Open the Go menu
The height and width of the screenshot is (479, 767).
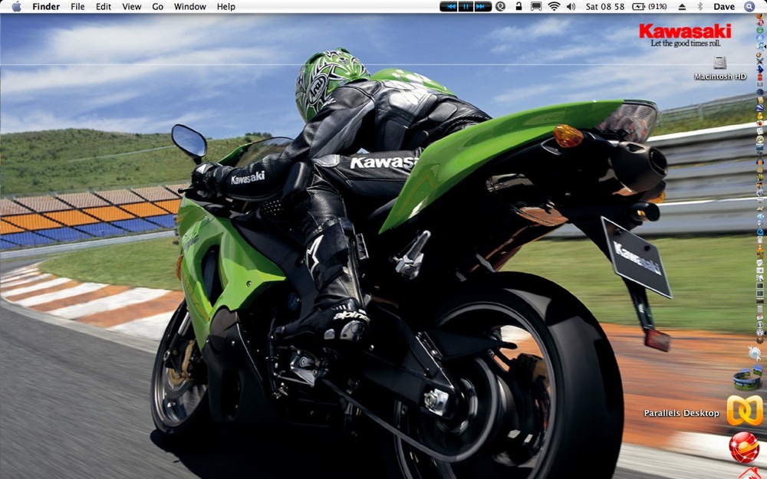pyautogui.click(x=157, y=6)
